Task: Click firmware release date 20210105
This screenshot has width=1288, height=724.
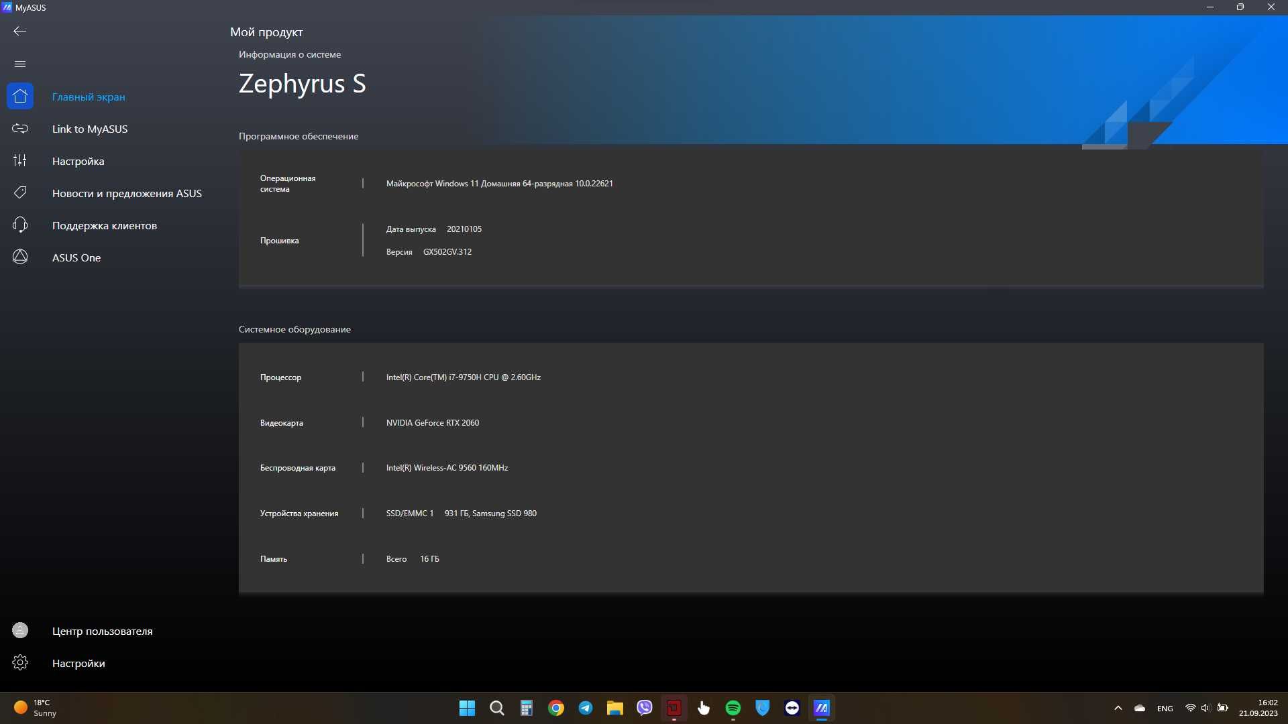Action: pos(464,229)
